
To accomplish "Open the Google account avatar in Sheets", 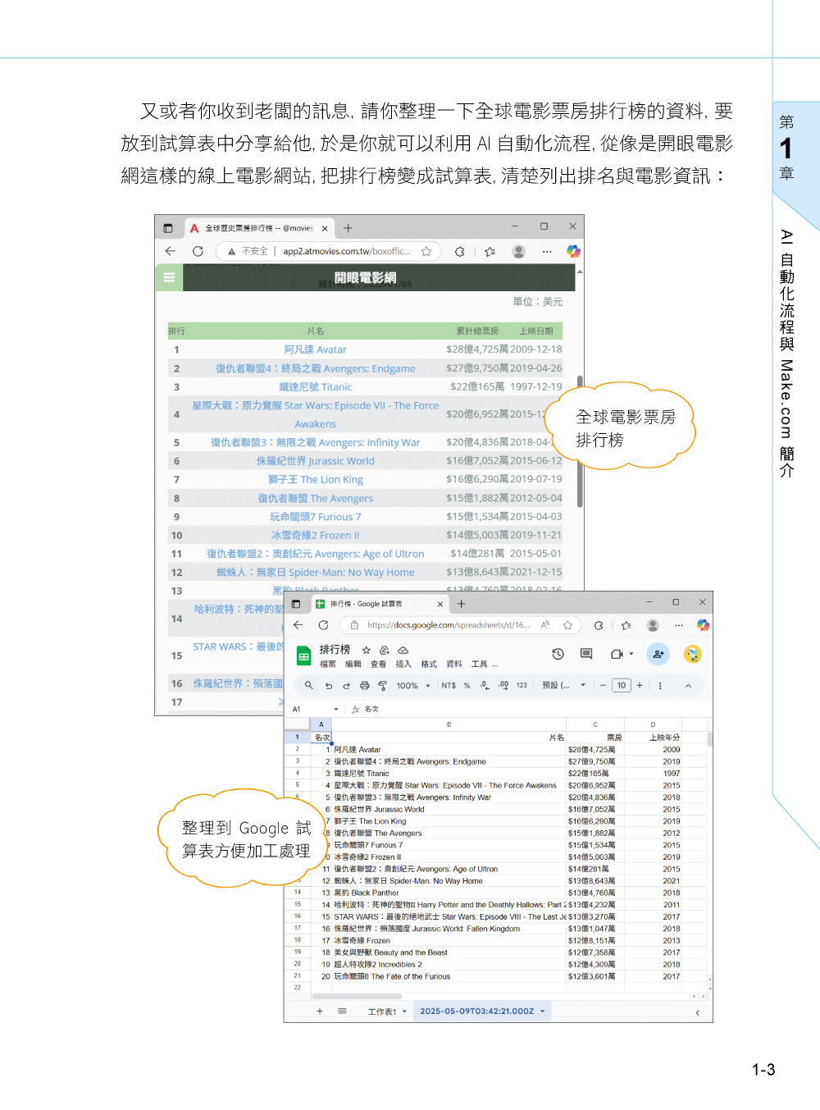I will click(x=693, y=654).
